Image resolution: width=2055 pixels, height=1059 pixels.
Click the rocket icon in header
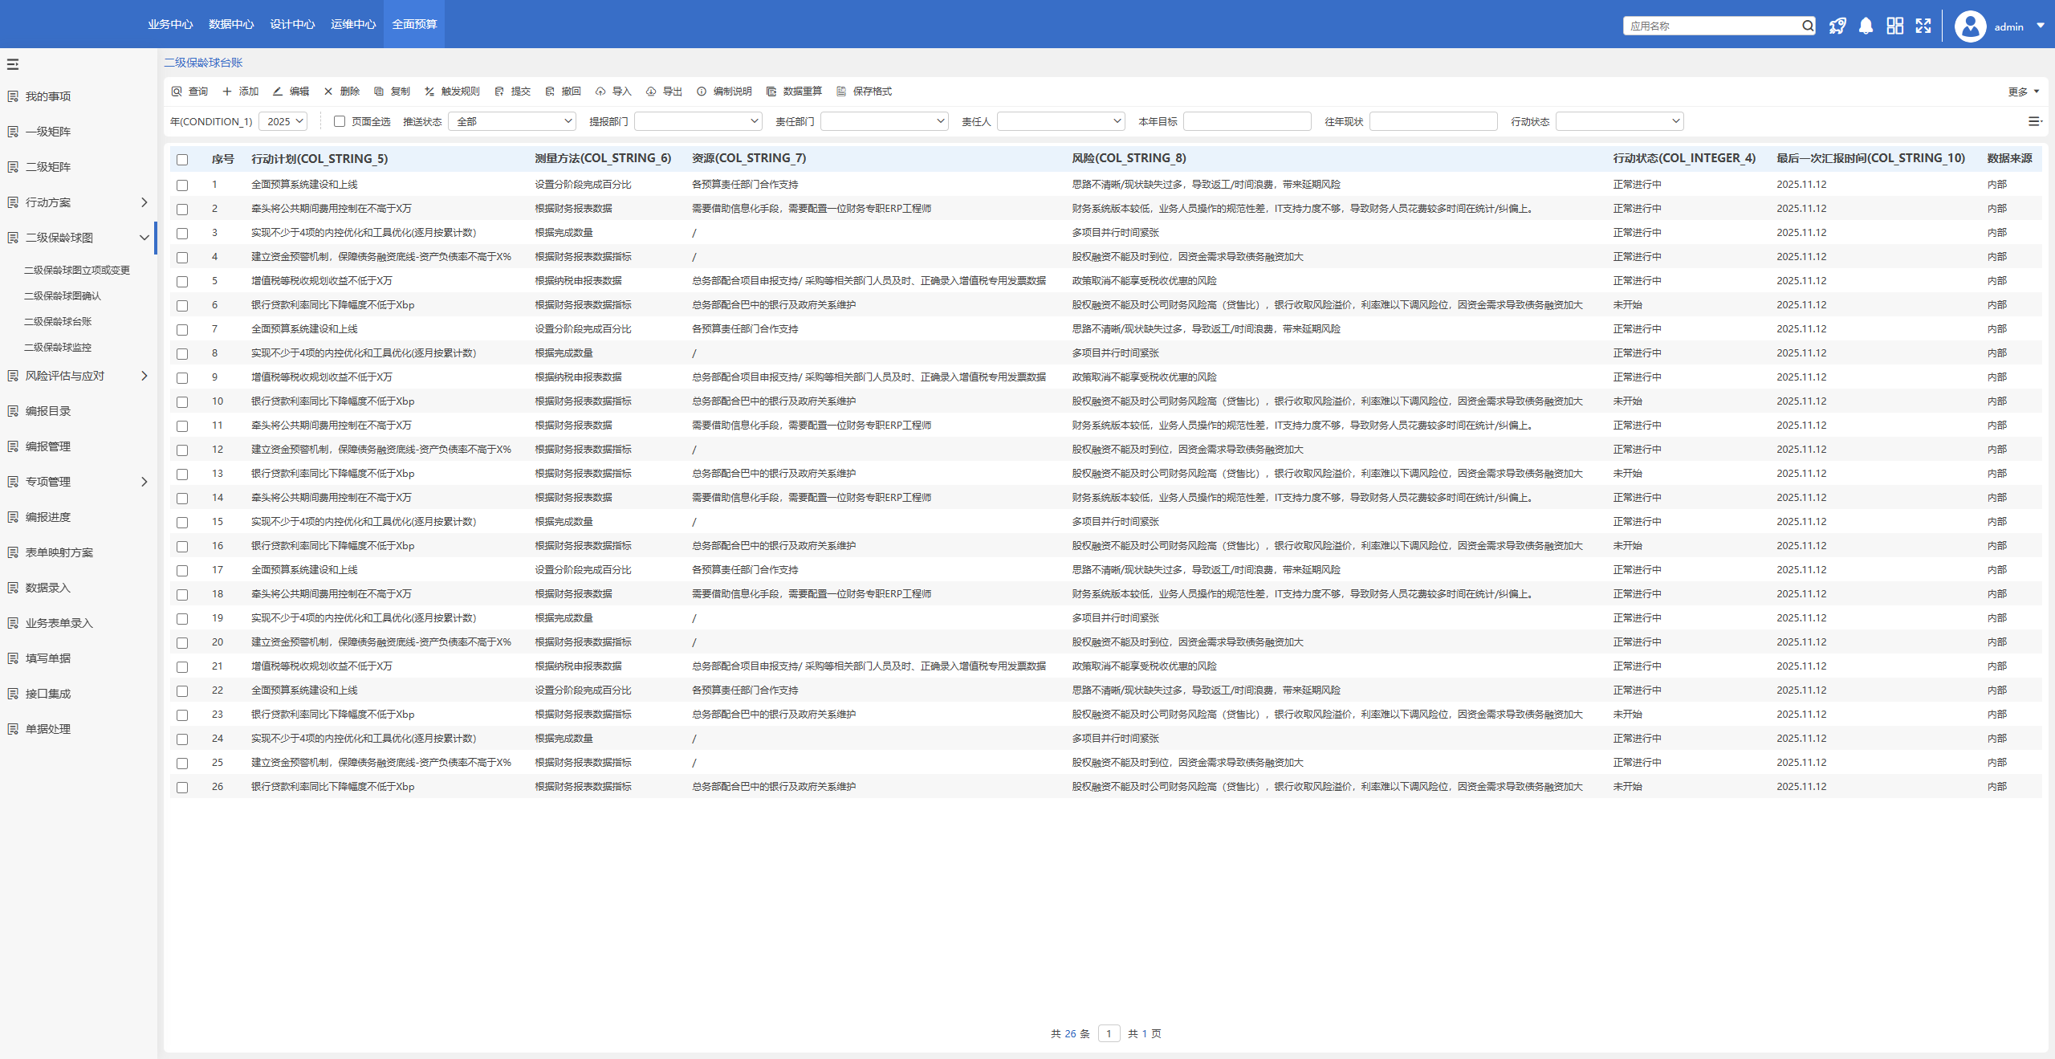[x=1837, y=26]
